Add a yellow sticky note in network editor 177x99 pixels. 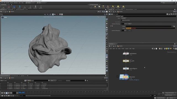167,49
